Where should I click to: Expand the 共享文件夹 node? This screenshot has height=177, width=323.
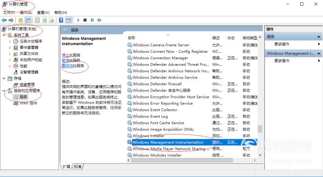click(x=10, y=54)
